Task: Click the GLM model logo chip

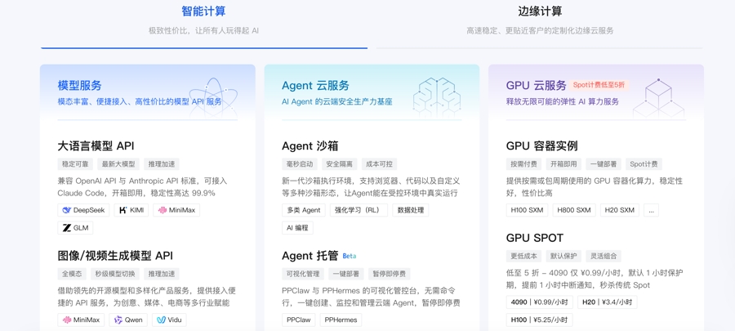Action: tap(75, 228)
